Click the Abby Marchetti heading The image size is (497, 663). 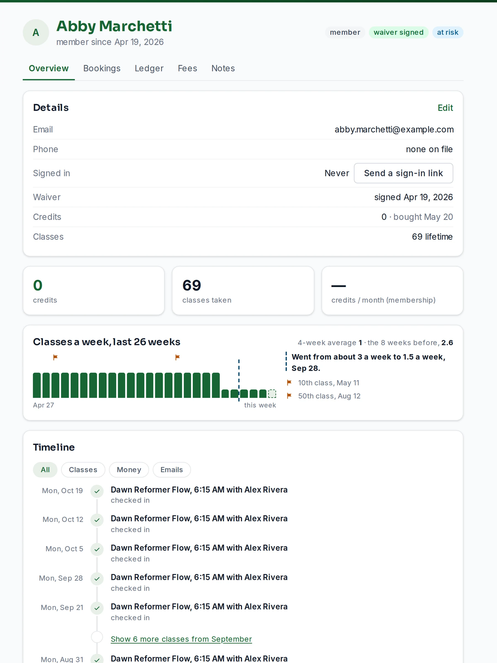(114, 26)
